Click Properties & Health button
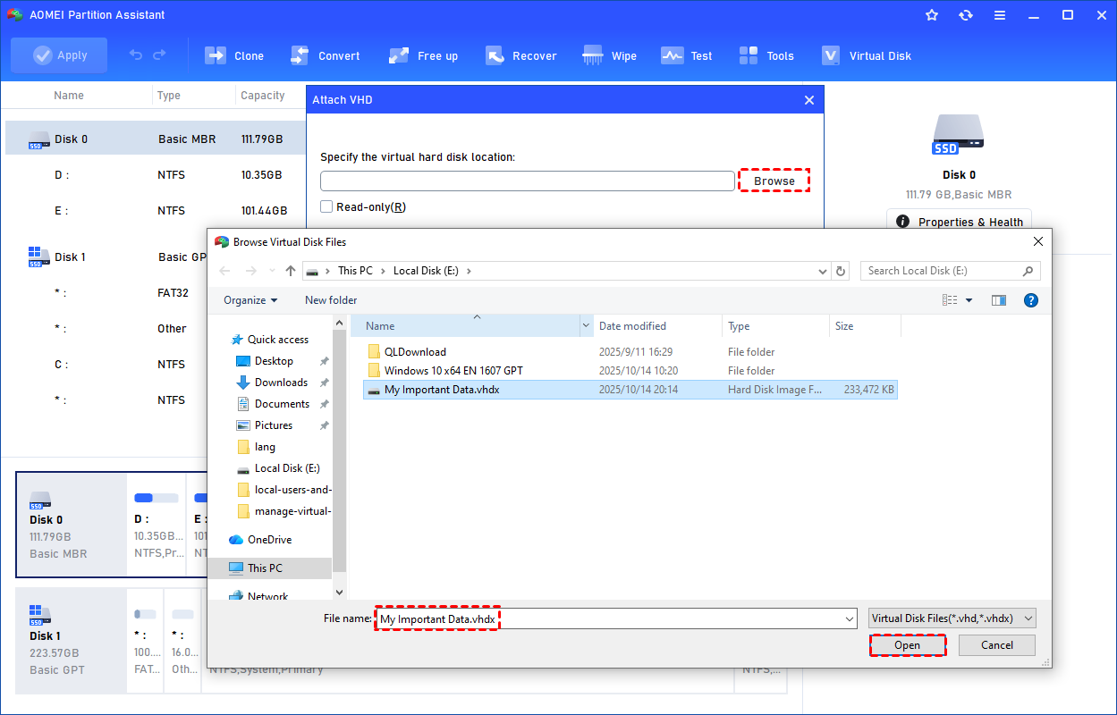The image size is (1117, 715). pos(959,222)
